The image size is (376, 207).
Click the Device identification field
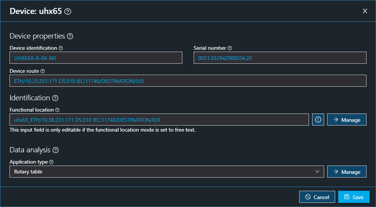96,58
